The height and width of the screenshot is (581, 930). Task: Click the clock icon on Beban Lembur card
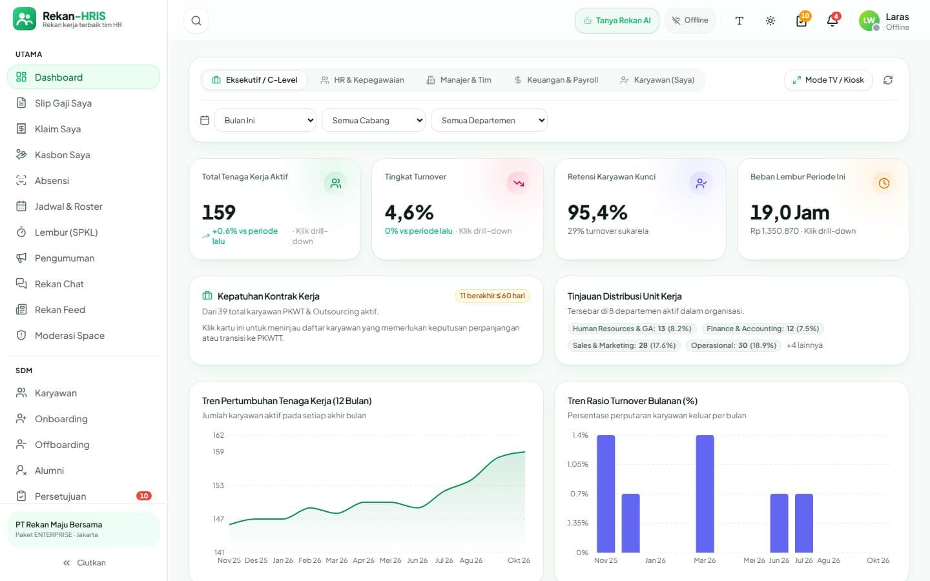[884, 183]
